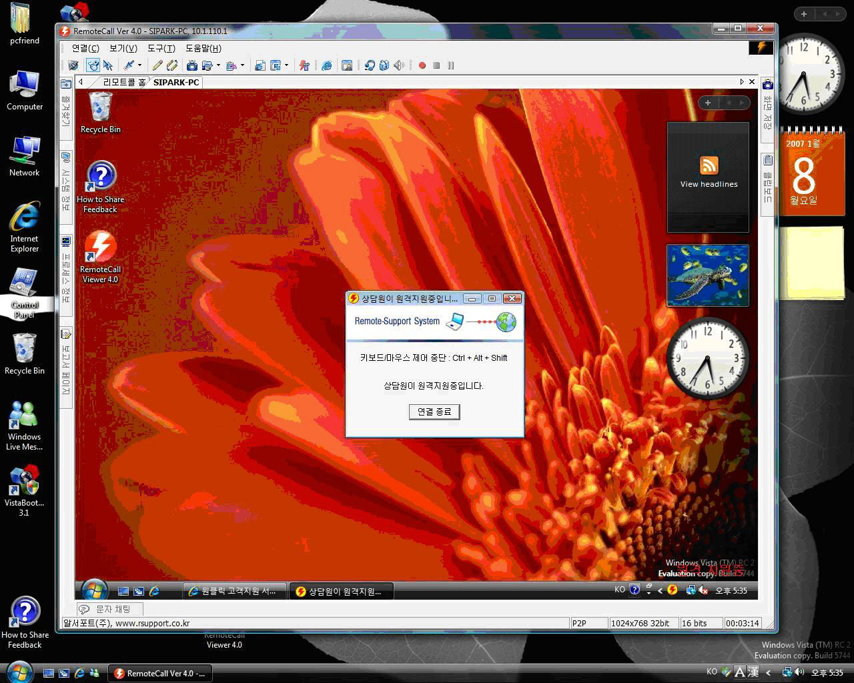Click the camera screen capture icon
This screenshot has width=854, height=683.
[192, 65]
